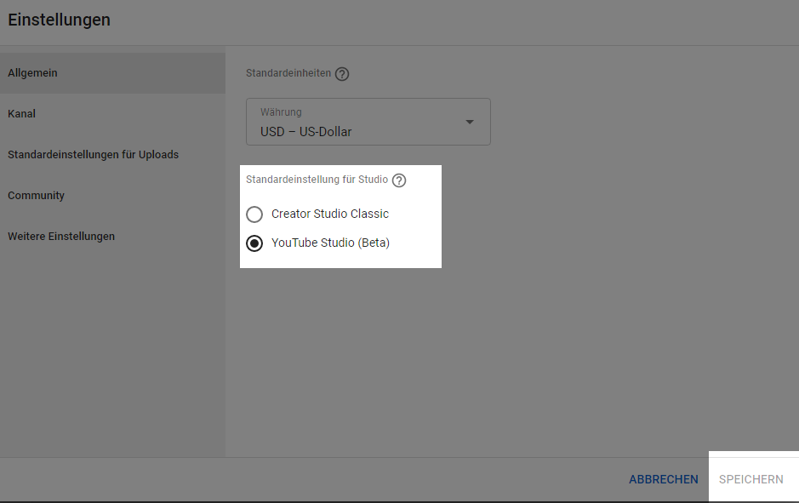Go to Standardeinstellungen für Uploads
Screen dimensions: 799x503
(x=93, y=155)
